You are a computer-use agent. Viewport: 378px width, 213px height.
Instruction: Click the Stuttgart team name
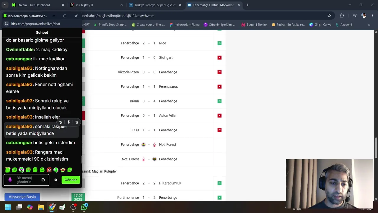(x=166, y=58)
